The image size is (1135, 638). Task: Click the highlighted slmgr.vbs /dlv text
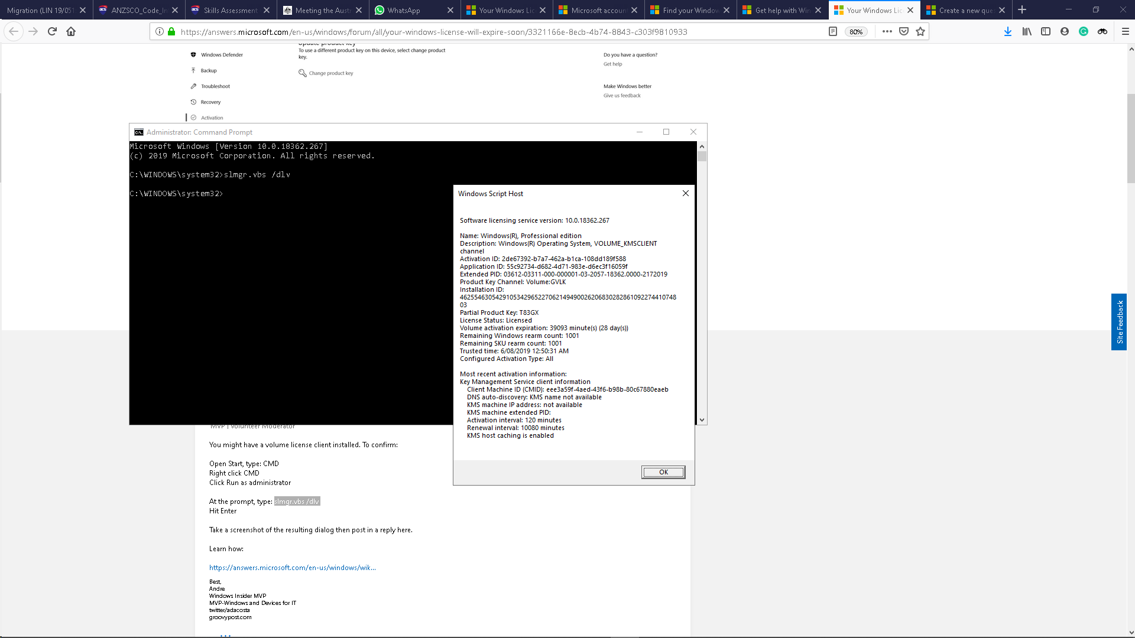point(297,502)
